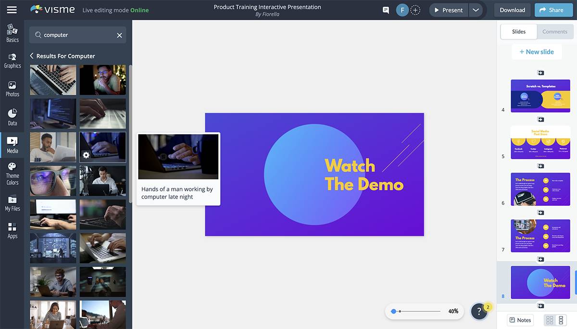Image resolution: width=577 pixels, height=329 pixels.
Task: Open the Graphics sidebar panel
Action: (x=13, y=61)
